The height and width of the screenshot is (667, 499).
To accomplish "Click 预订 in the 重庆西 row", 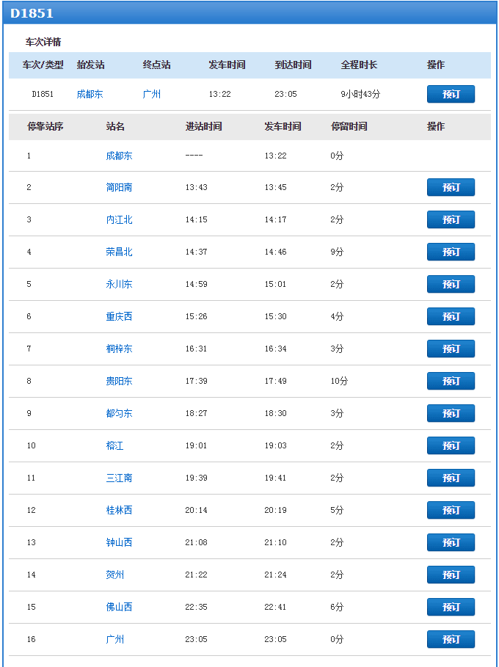I will pos(451,316).
